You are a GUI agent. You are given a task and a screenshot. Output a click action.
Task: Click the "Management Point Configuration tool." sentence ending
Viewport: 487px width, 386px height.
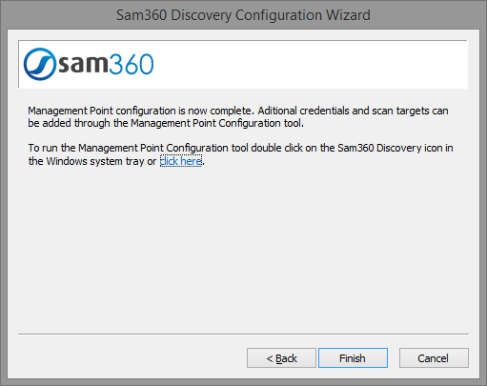pos(217,123)
